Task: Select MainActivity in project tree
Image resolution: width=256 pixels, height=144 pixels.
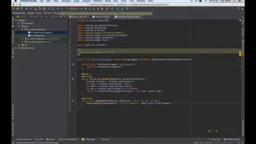Action: click(x=39, y=36)
